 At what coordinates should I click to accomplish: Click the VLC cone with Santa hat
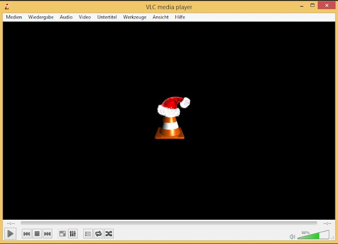(173, 118)
